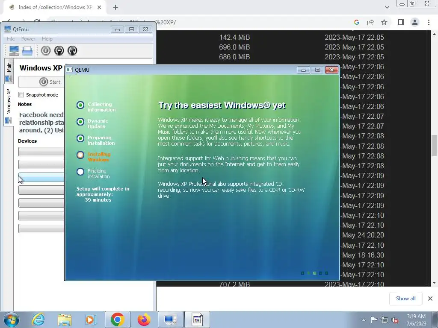The height and width of the screenshot is (328, 438).
Task: Open the Power menu in QtEmu
Action: [28, 39]
